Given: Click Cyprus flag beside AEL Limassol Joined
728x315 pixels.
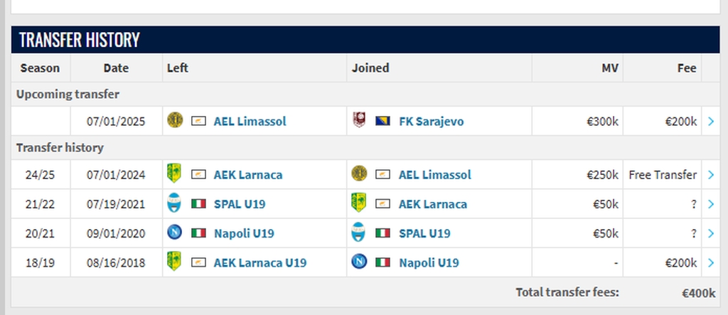Looking at the screenshot, I should point(382,175).
